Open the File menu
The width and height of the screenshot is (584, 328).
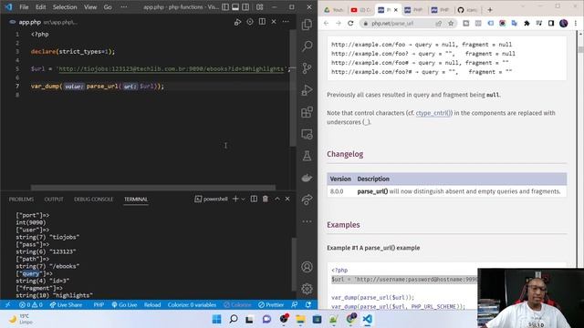click(x=24, y=7)
